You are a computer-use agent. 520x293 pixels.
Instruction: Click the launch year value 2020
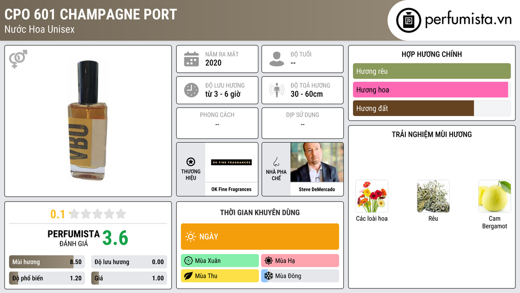pos(213,63)
